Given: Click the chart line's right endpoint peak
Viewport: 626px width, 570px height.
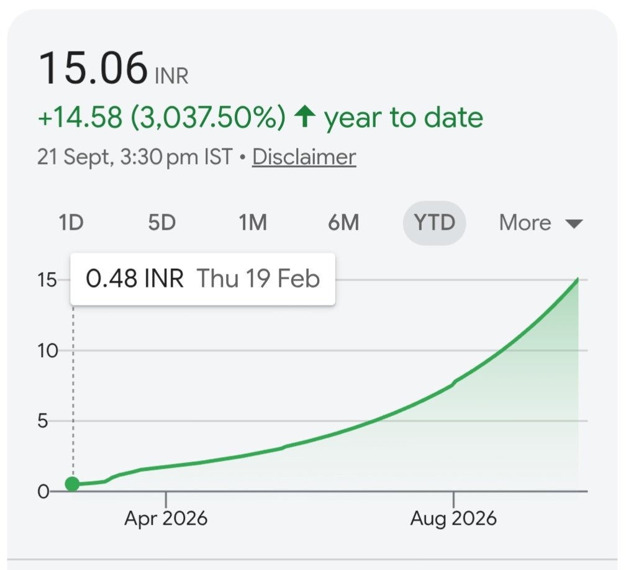Looking at the screenshot, I should click(x=578, y=279).
